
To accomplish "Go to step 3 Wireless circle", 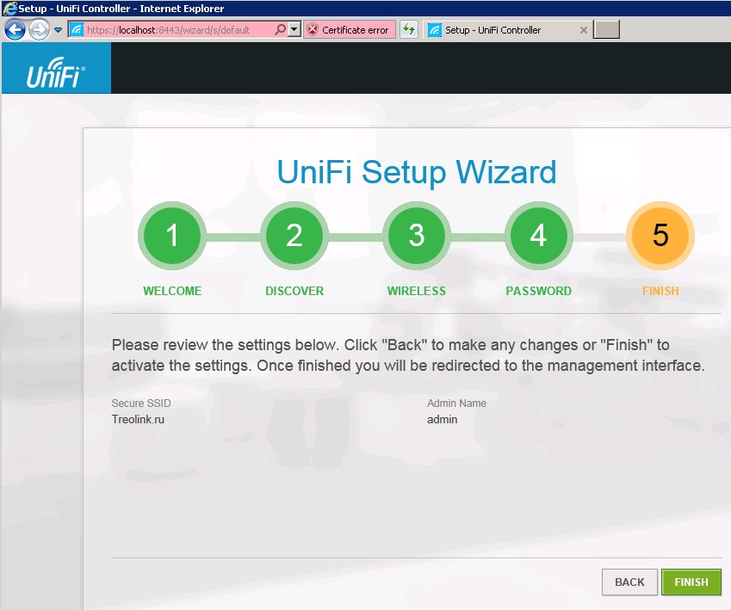I will [x=417, y=236].
